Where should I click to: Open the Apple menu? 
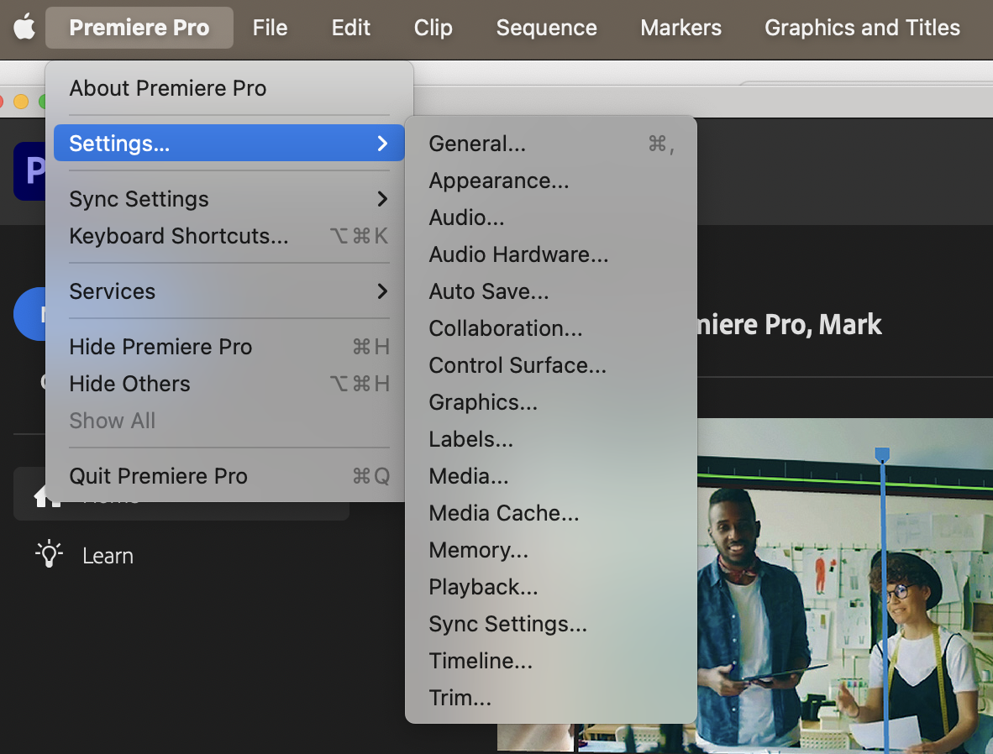[x=24, y=27]
